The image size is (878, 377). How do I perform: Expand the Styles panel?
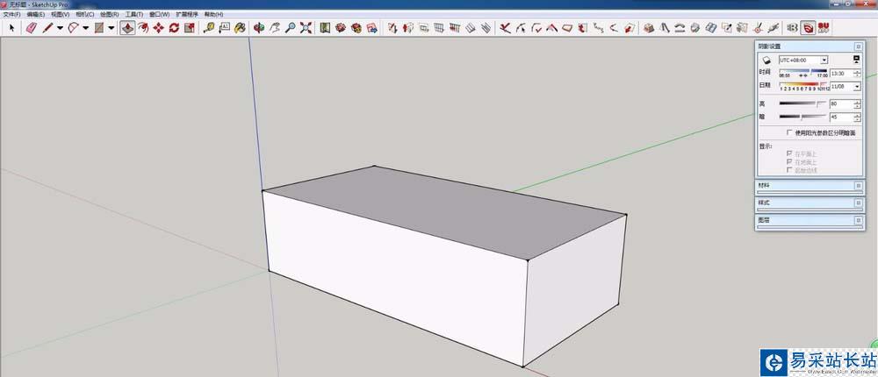[x=859, y=203]
